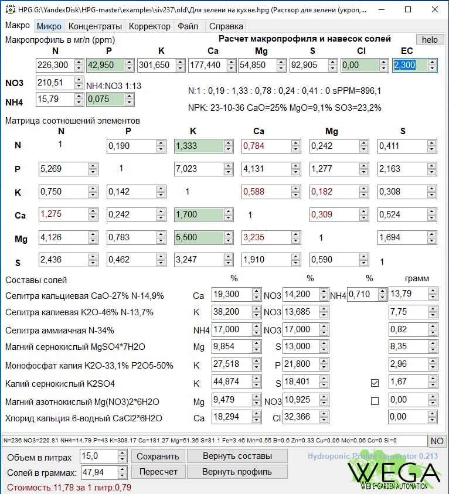Click the Пересчет button

pos(158,472)
